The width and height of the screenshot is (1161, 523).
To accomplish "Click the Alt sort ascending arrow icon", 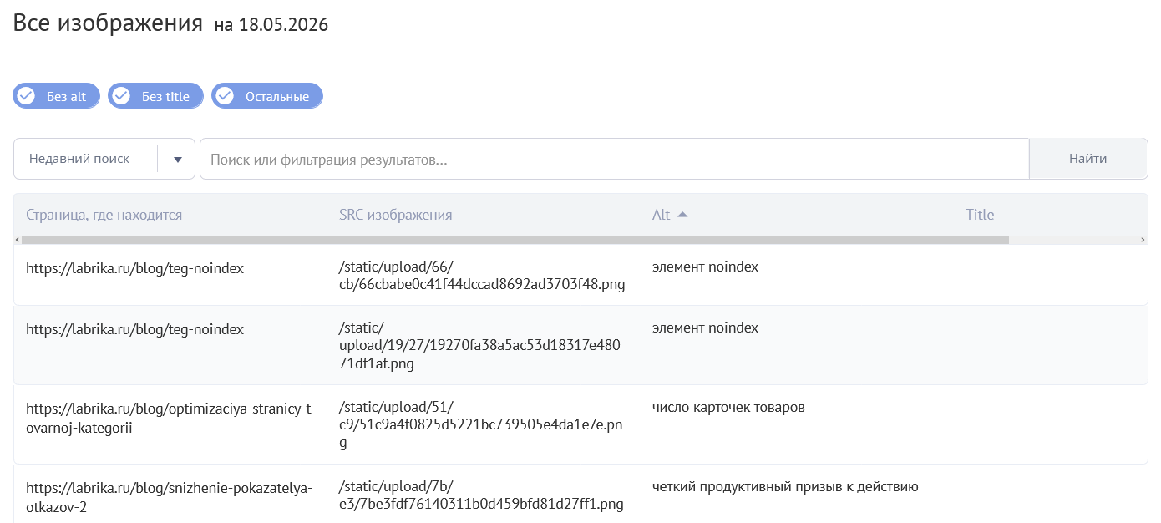I will (x=682, y=215).
